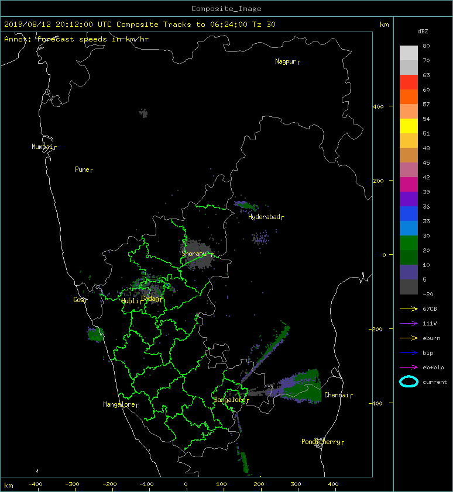Select the orange 60 dBZ color swatch
Image resolution: width=453 pixels, height=492 pixels.
tap(409, 96)
